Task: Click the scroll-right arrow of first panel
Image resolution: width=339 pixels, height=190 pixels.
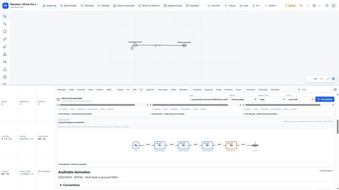Action: pyautogui.click(x=148, y=105)
